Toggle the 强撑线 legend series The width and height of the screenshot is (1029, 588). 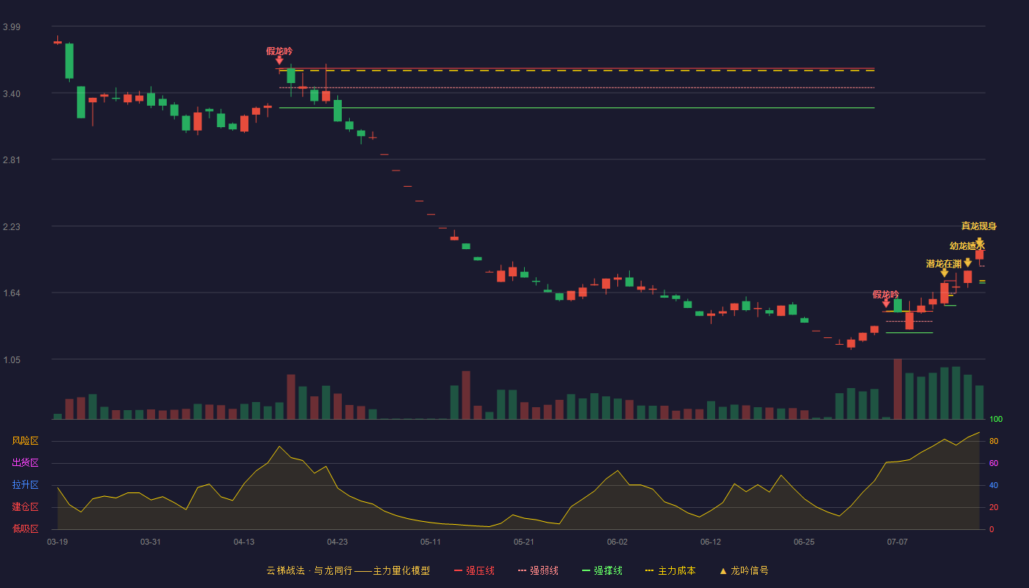coord(602,570)
